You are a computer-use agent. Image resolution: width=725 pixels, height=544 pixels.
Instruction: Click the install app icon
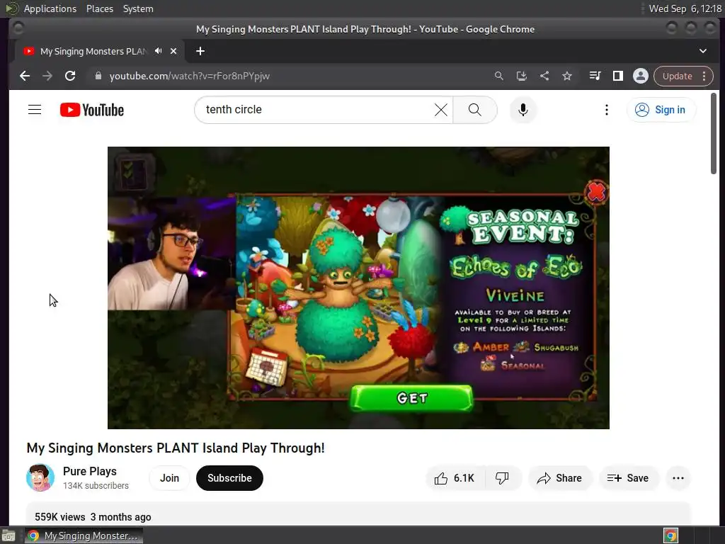(522, 76)
